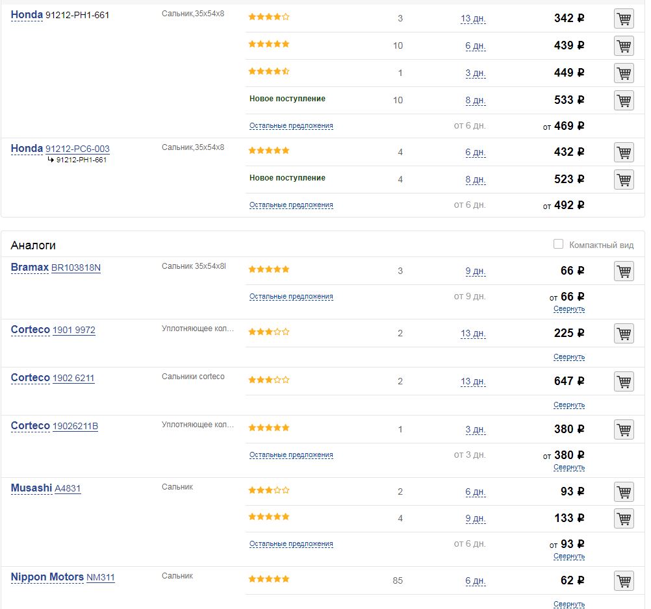Expand remaining offers for Honda 91212-PH1-661
The image size is (651, 609).
coord(291,126)
